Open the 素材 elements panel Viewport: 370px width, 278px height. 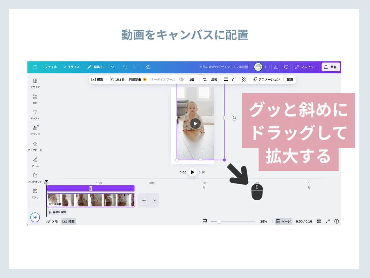pyautogui.click(x=35, y=99)
